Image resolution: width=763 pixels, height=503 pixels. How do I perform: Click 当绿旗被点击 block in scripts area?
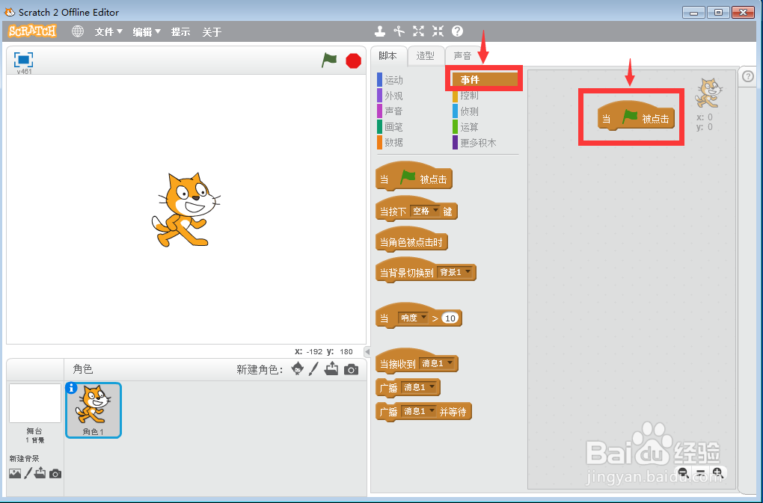pyautogui.click(x=636, y=117)
